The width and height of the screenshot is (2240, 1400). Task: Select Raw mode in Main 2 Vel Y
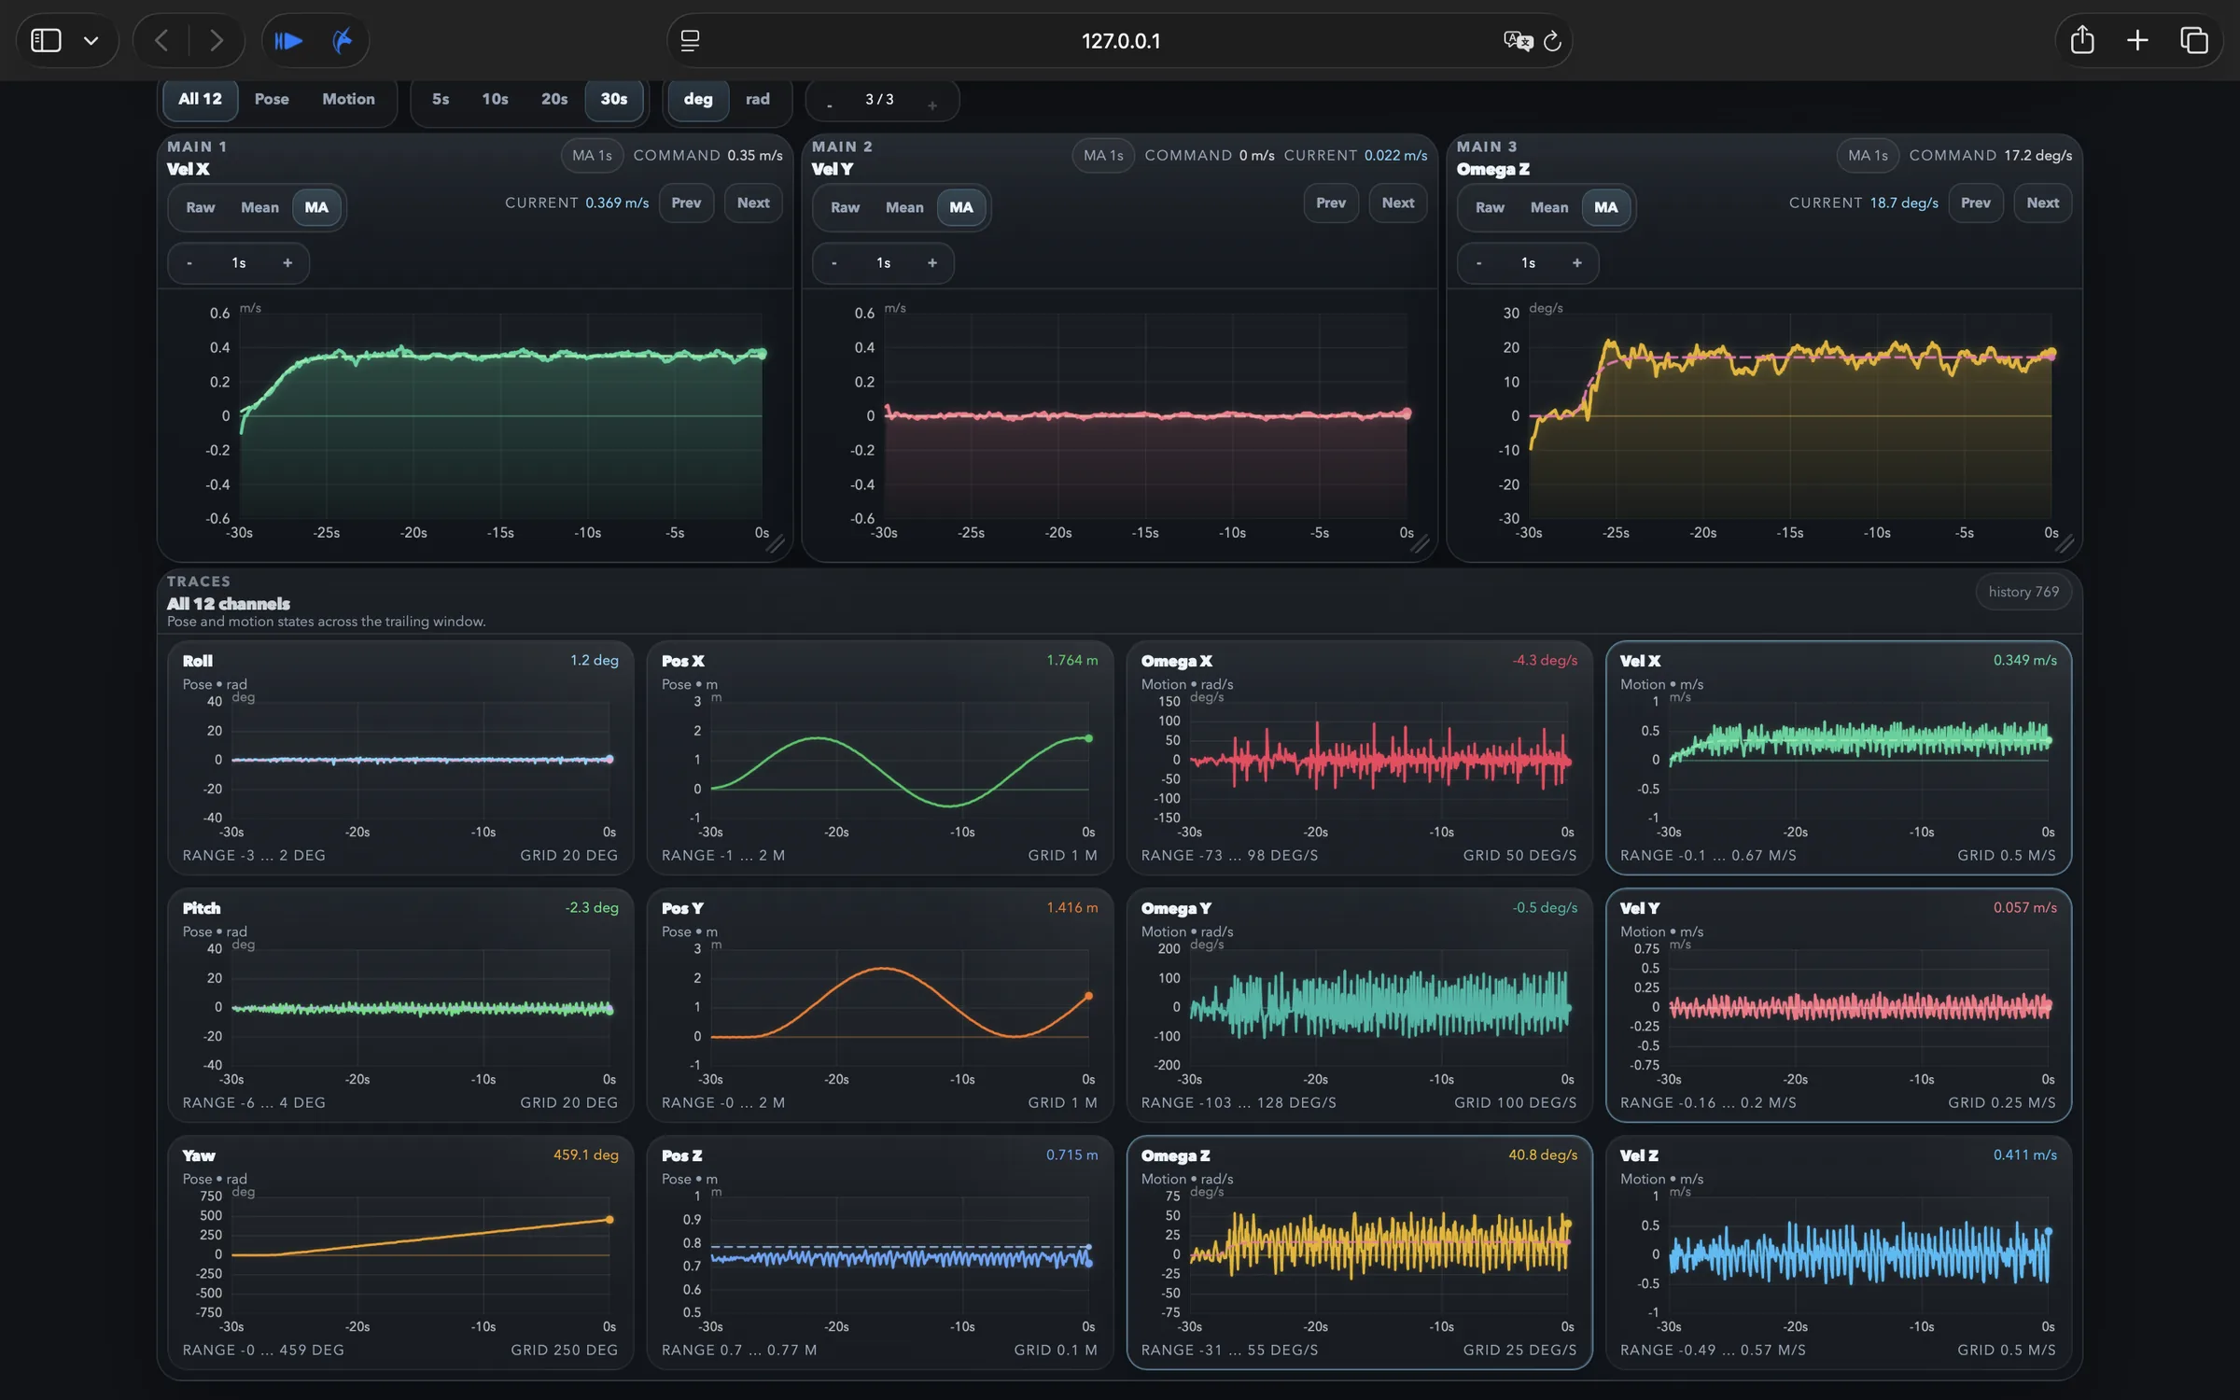click(x=845, y=207)
